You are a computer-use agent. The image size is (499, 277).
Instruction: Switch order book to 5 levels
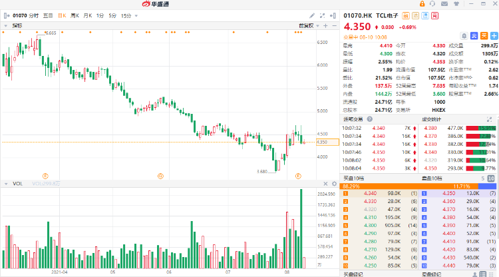[x=482, y=178]
